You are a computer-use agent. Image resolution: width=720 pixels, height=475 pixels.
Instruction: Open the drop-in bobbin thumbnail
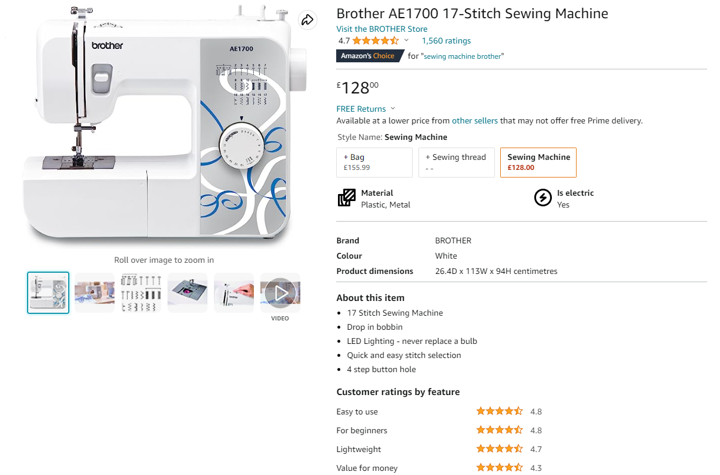click(x=187, y=292)
